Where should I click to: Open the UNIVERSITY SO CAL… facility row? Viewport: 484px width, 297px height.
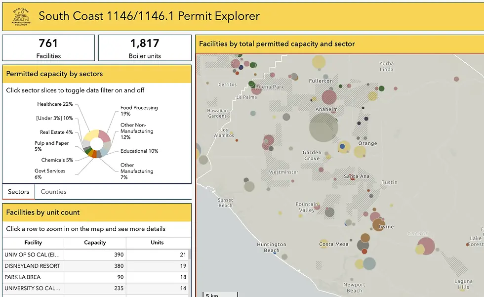(95, 288)
